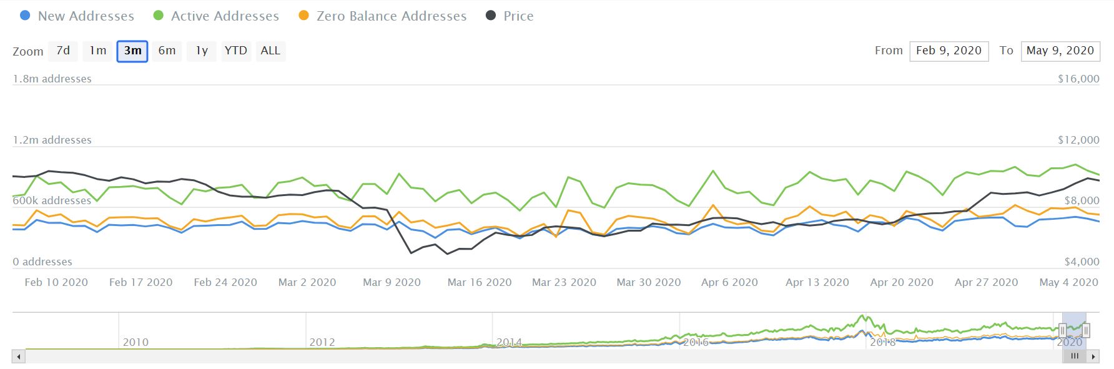Select the 1m zoom range
The width and height of the screenshot is (1114, 369).
97,51
